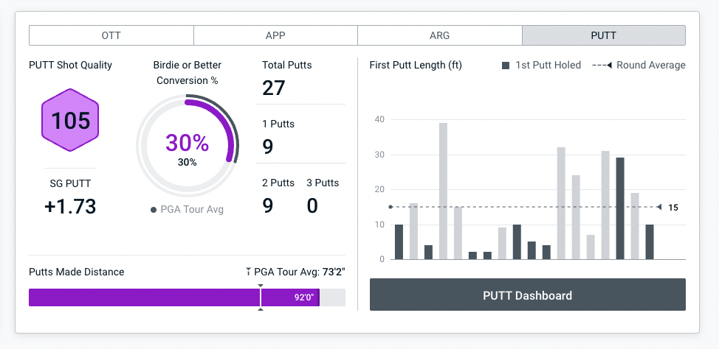Click the PGA Tour Avg marker above bar
The height and width of the screenshot is (349, 719).
(260, 284)
